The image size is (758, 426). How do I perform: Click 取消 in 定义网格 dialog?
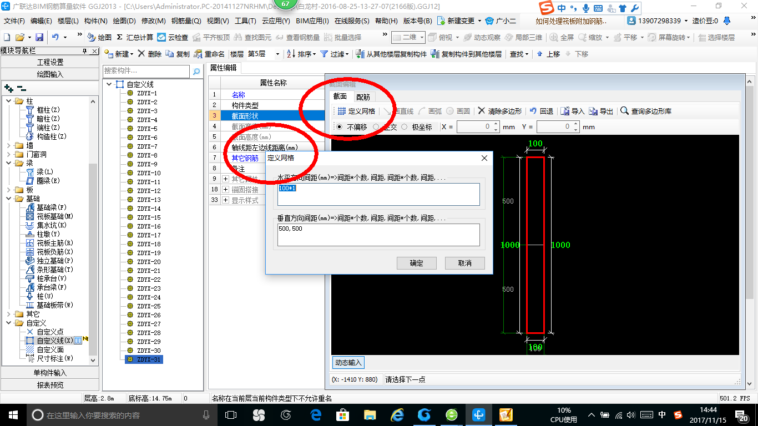(x=464, y=263)
